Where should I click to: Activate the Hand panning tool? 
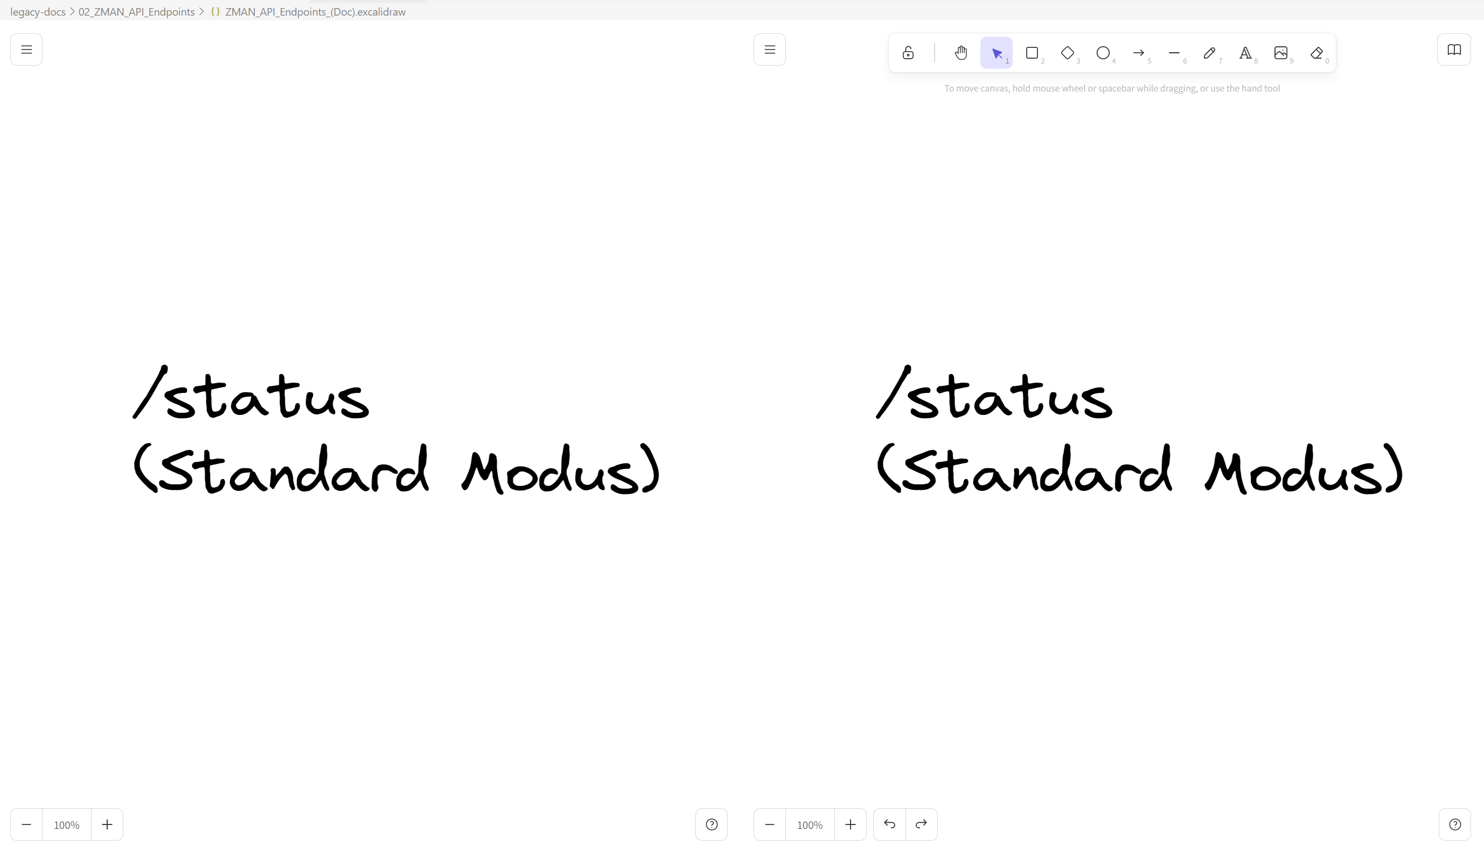(960, 53)
